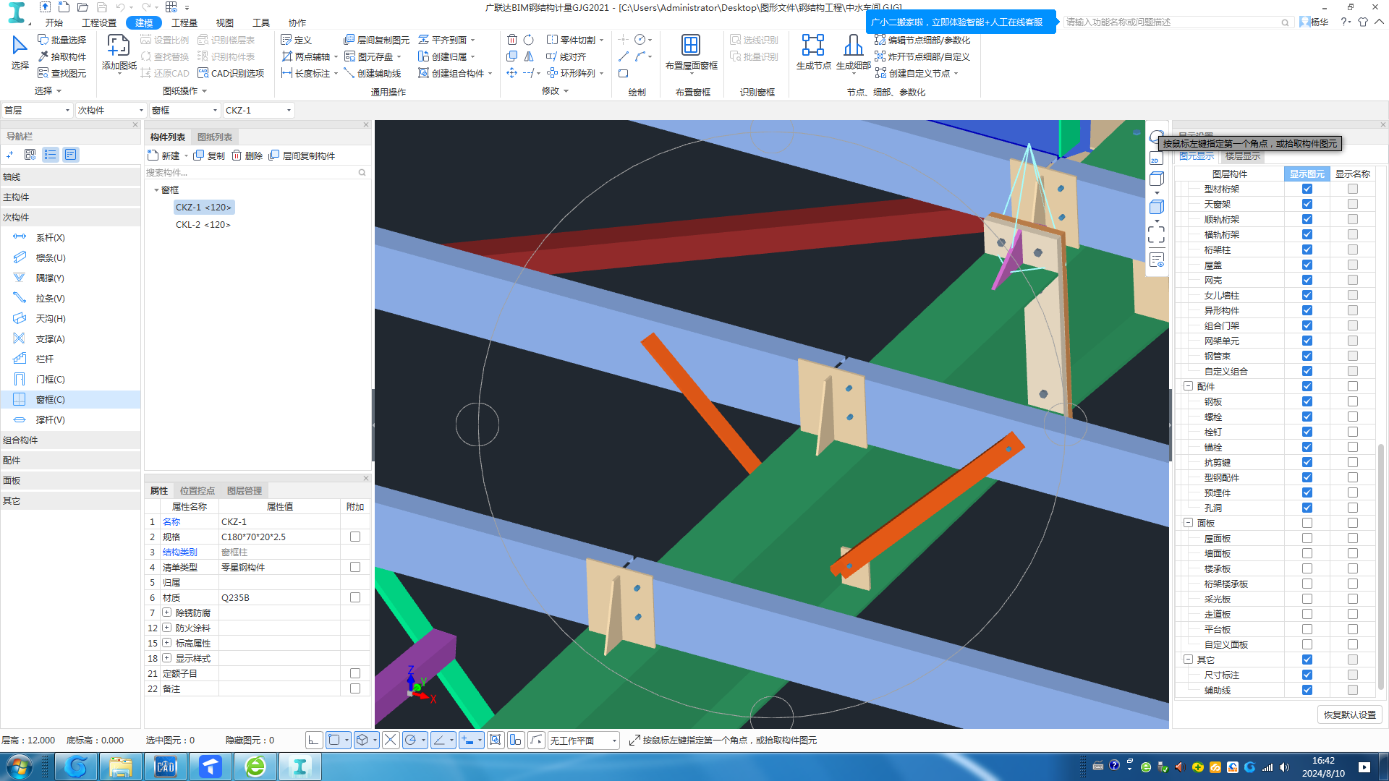Open the 工程设置 ribbon tab
Image resolution: width=1389 pixels, height=781 pixels.
pyautogui.click(x=99, y=22)
